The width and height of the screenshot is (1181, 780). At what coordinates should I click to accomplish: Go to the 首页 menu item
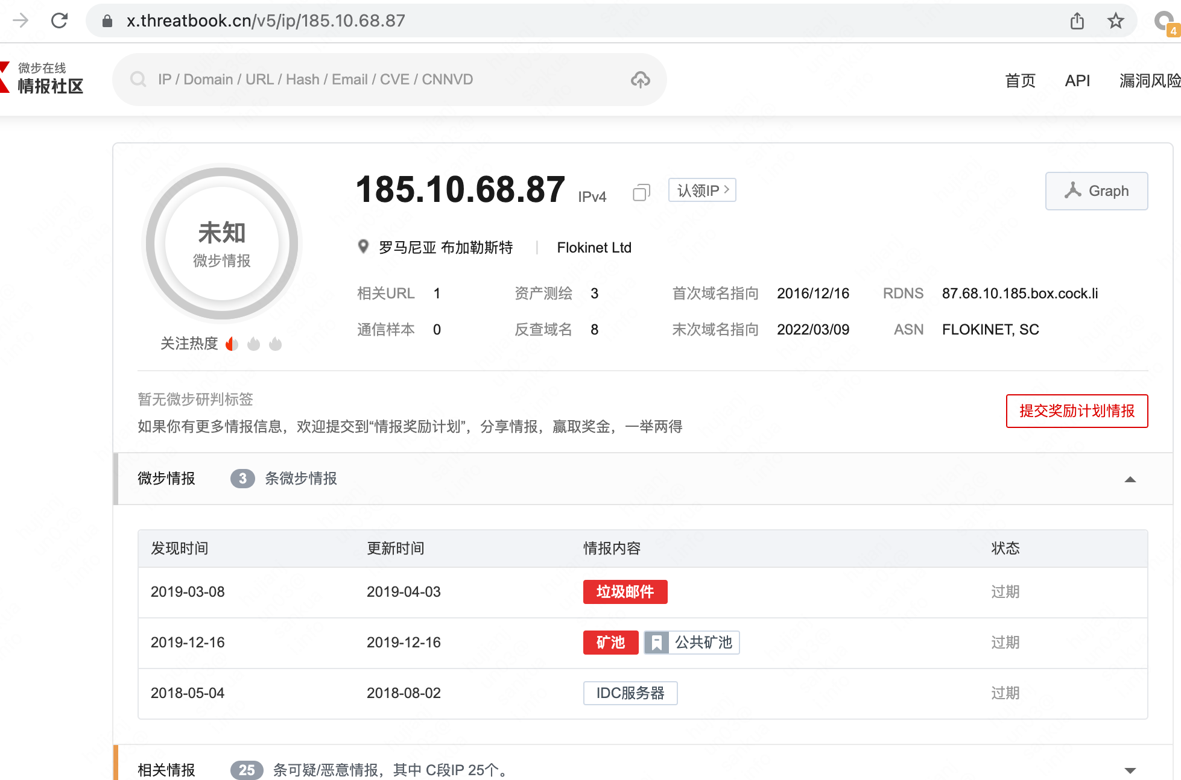click(x=1020, y=80)
